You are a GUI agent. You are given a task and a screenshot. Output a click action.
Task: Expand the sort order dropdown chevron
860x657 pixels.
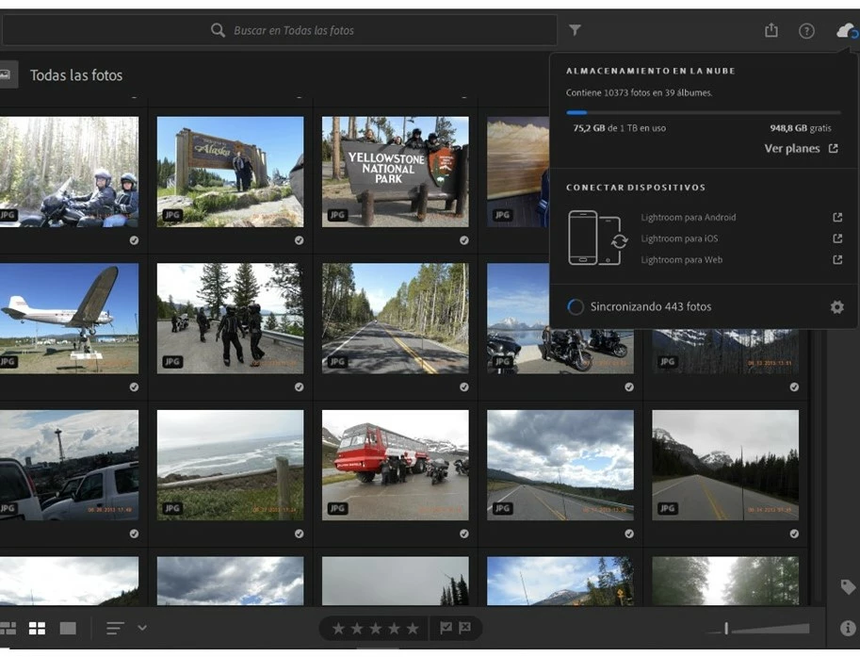point(142,628)
